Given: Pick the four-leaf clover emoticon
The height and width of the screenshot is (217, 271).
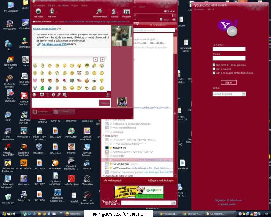Looking at the screenshot, I should click(72, 80).
